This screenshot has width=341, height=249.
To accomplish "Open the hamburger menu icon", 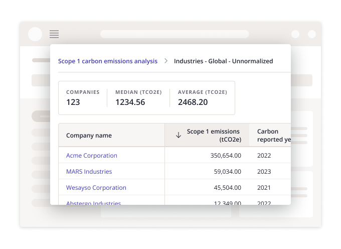I will click(x=54, y=34).
